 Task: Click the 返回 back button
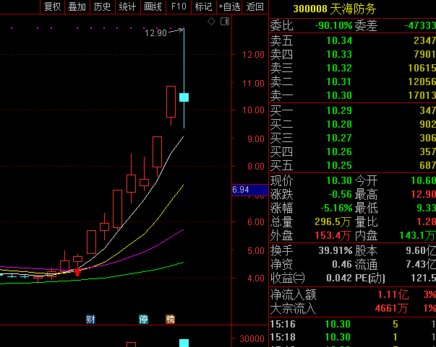click(x=255, y=6)
